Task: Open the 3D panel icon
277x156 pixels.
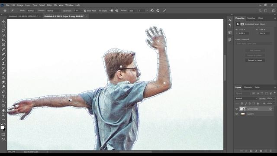Action: coord(230,32)
